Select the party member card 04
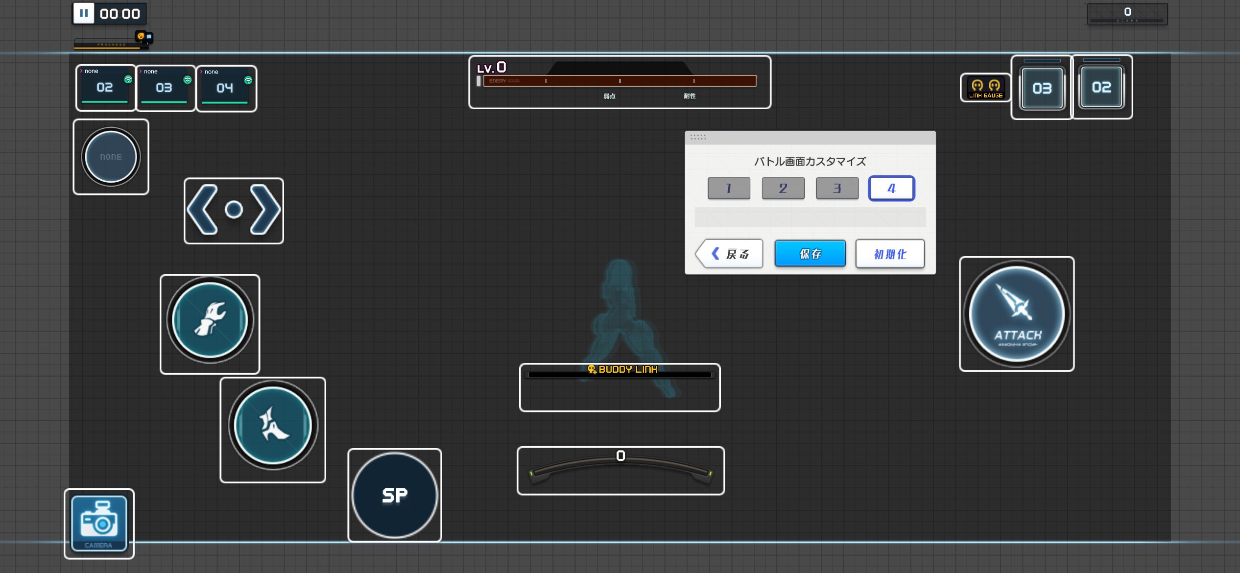Image resolution: width=1240 pixels, height=573 pixels. coord(226,89)
